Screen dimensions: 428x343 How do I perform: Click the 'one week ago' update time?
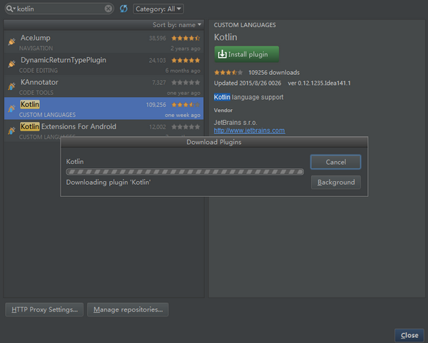[183, 115]
